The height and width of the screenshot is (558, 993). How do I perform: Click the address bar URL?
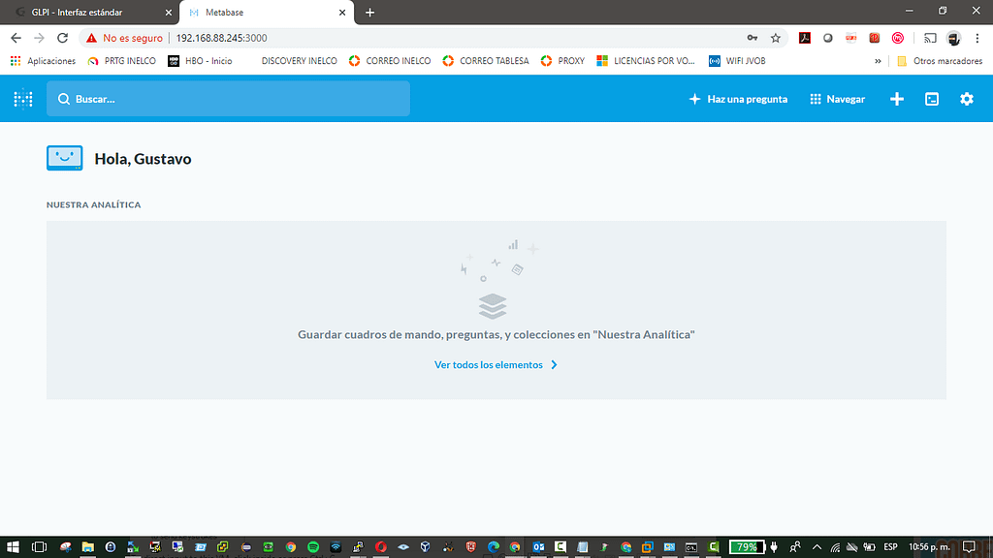[222, 38]
